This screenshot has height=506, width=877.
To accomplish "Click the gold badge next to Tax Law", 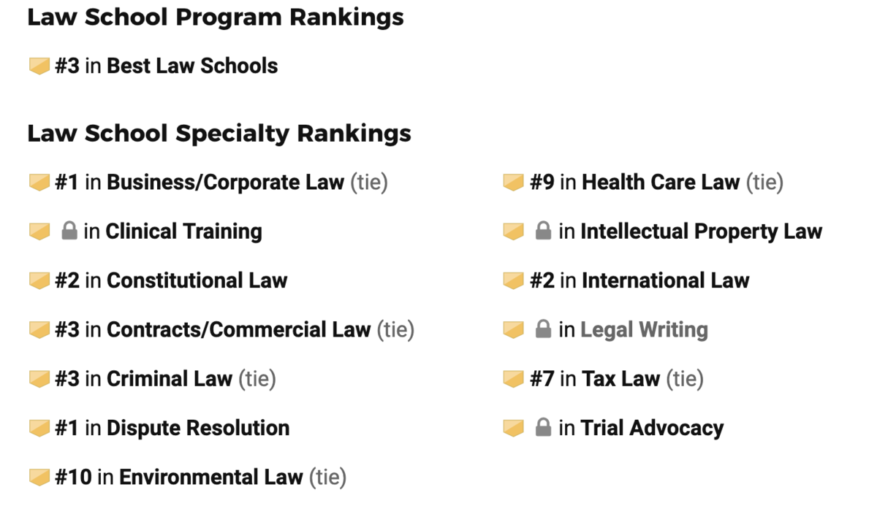I will 514,379.
